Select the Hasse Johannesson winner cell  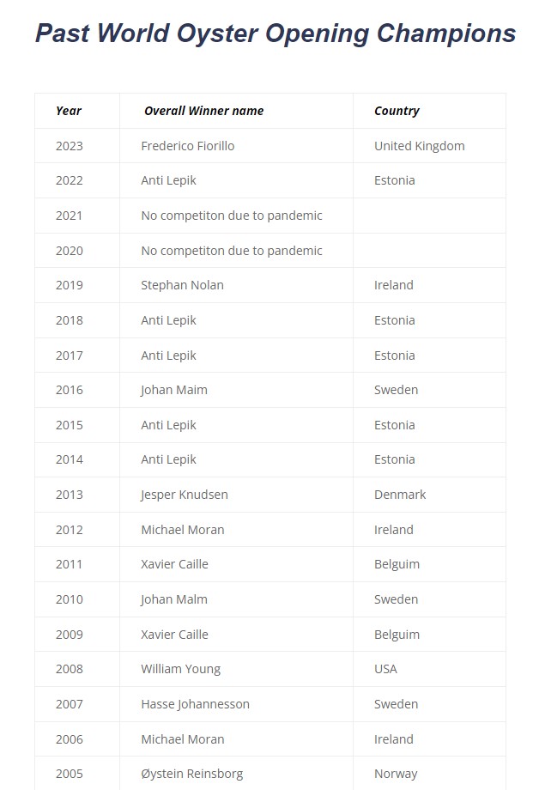[x=195, y=704]
